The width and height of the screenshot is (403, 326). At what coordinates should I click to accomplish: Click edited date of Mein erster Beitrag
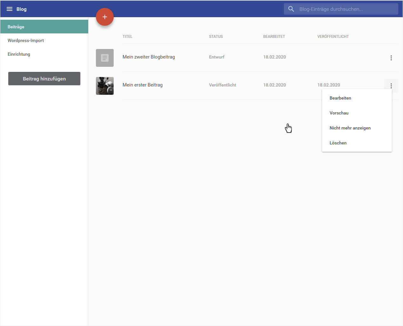coord(274,85)
